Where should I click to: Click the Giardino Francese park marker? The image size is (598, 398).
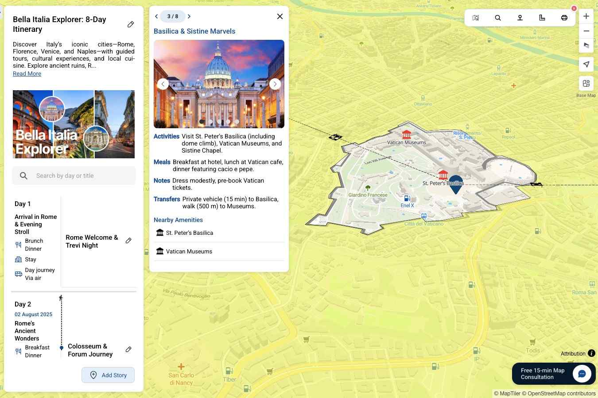368,188
